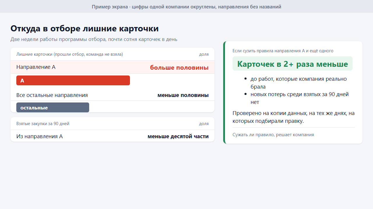Click the header 'Взятые закупки за 90 дней'
373x209 pixels.
[43, 124]
